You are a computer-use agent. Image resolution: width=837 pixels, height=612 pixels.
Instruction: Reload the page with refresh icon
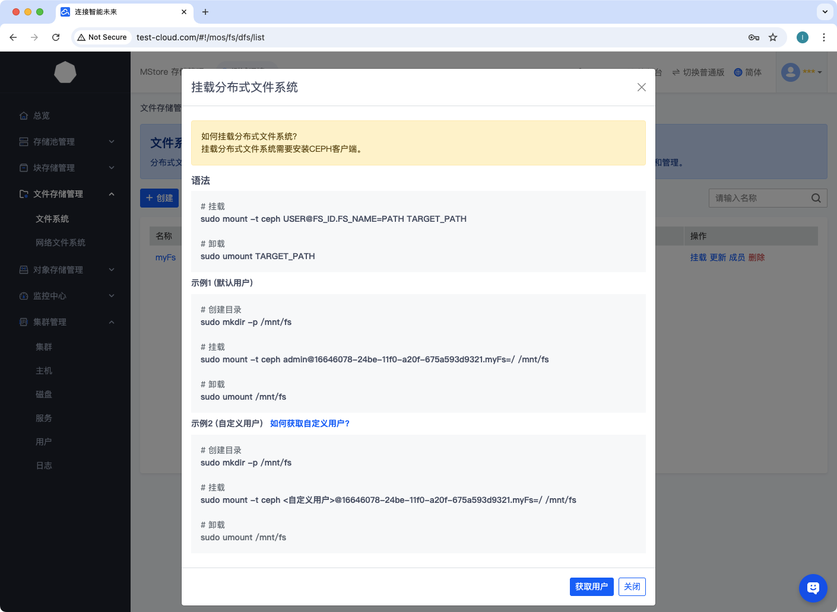(x=56, y=37)
